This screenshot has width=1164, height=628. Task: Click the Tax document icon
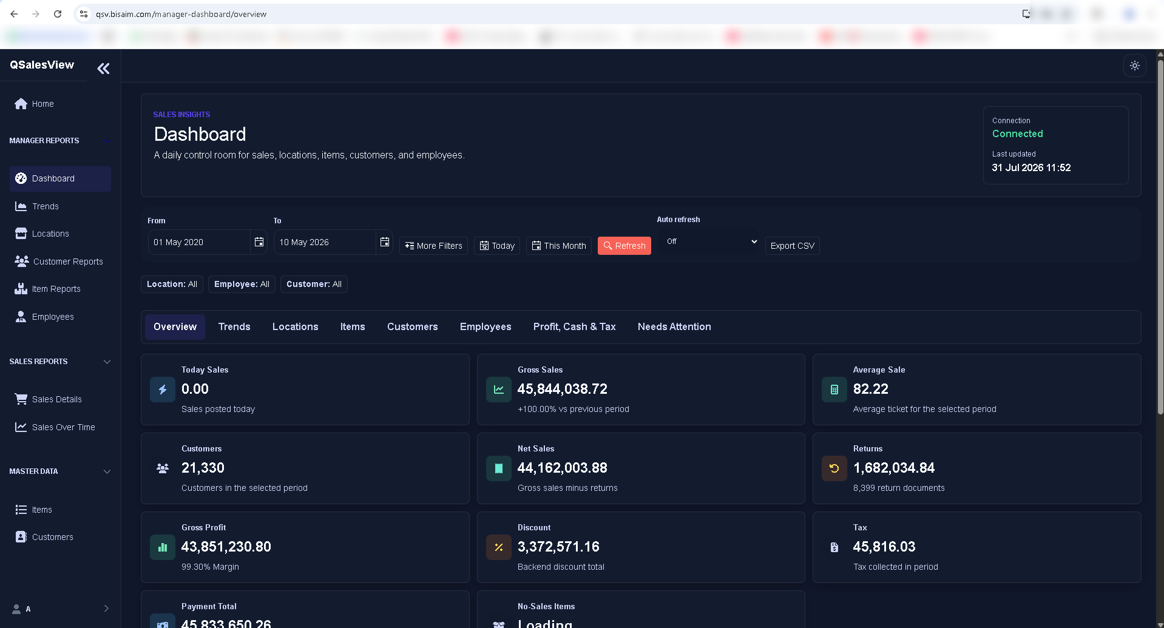834,547
